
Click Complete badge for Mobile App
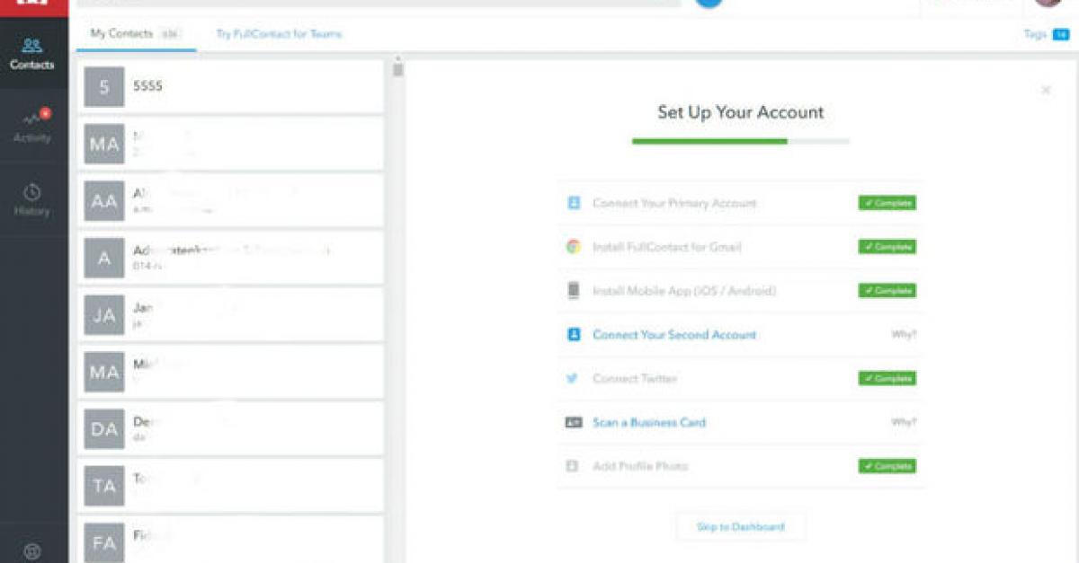(x=887, y=291)
